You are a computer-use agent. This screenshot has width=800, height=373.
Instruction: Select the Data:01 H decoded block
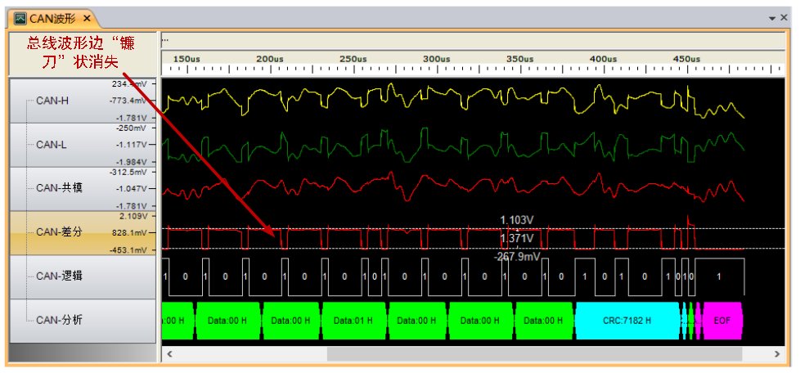click(x=349, y=321)
